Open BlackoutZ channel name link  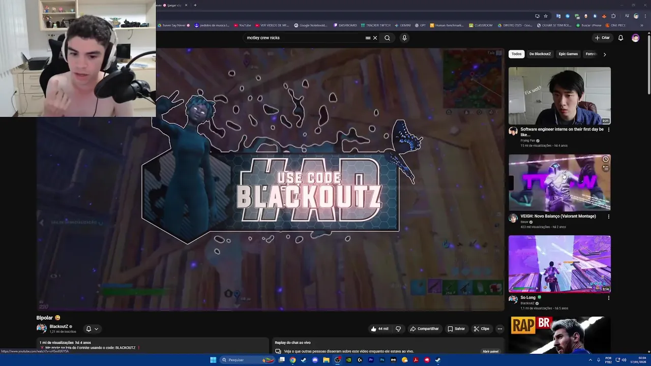click(x=58, y=326)
